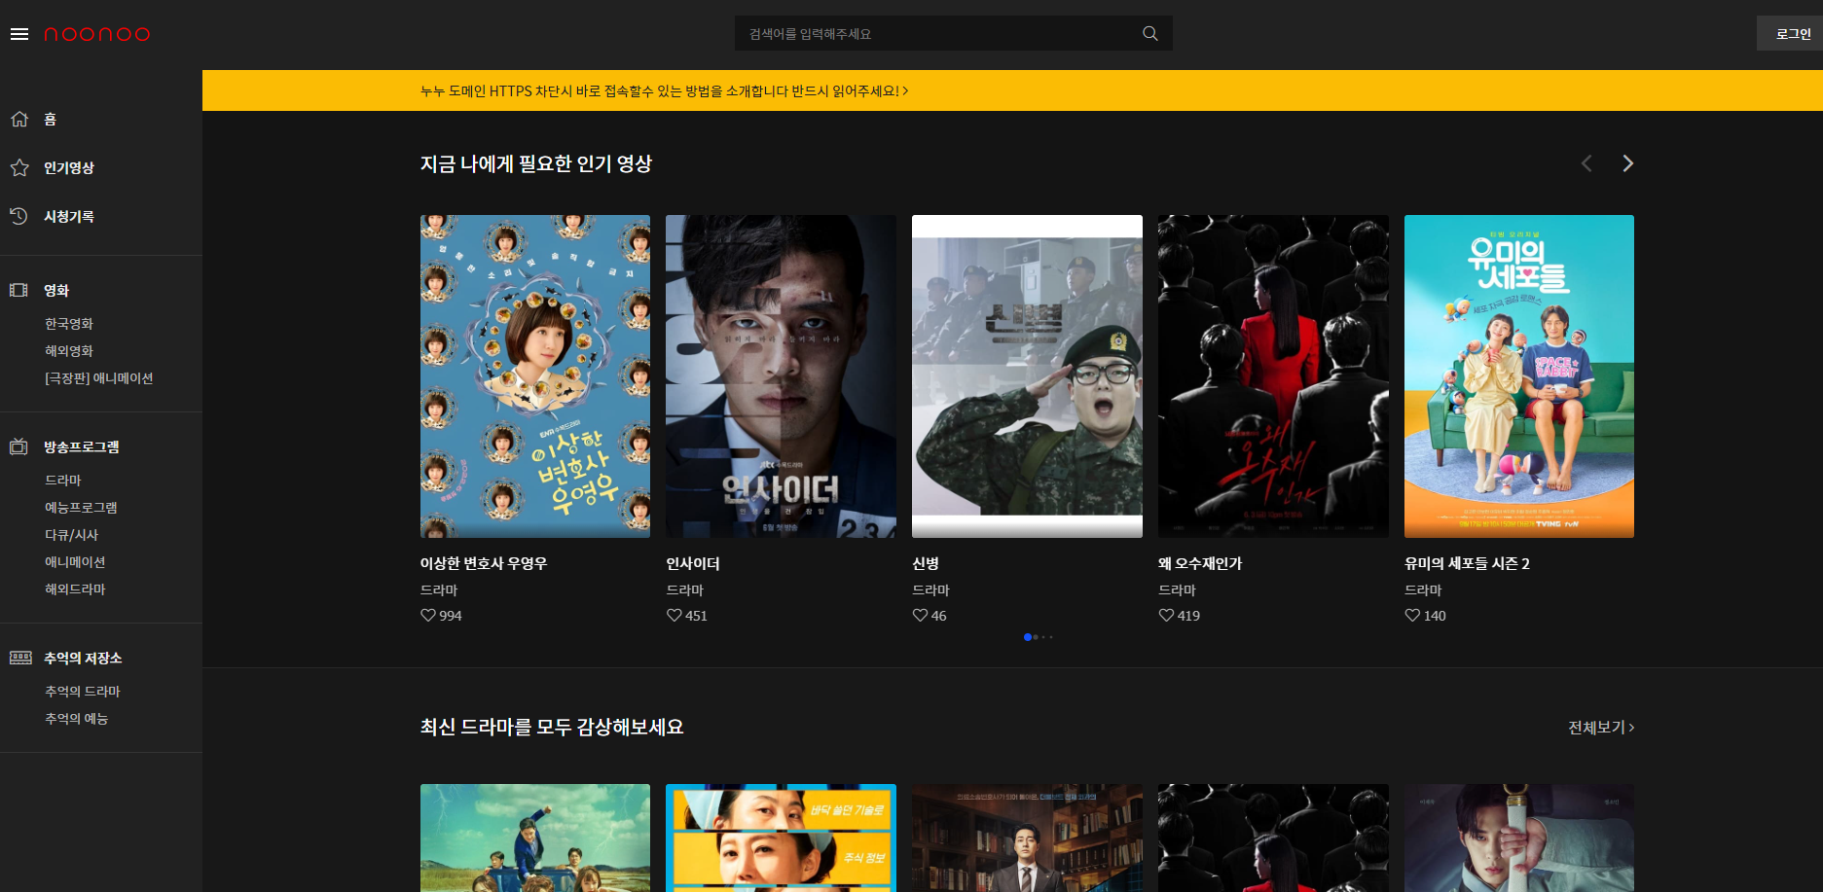Open the 영화 category
The width and height of the screenshot is (1823, 892).
(56, 290)
